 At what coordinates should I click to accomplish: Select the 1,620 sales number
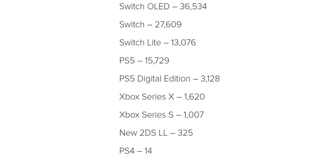[x=195, y=97]
